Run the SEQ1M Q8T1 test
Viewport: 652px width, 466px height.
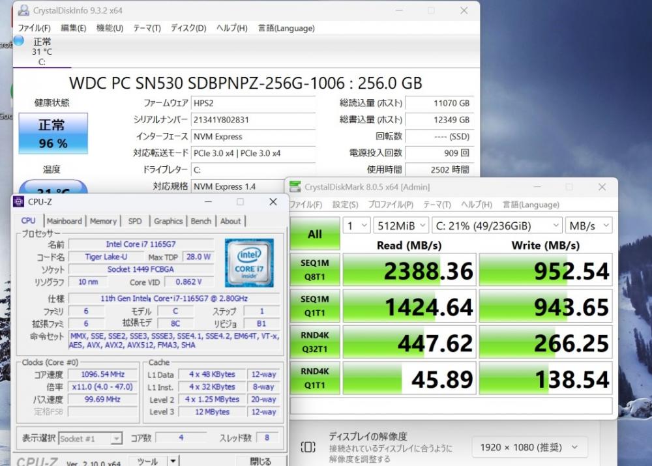315,270
